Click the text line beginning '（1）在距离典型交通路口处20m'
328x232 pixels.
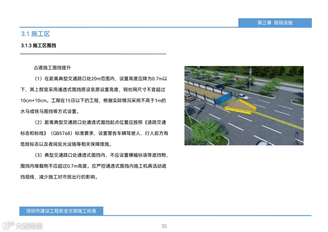pyautogui.click(x=101, y=79)
